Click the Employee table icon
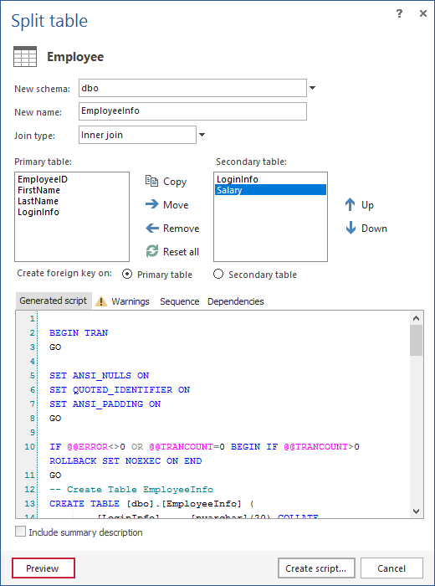The height and width of the screenshot is (586, 435). click(25, 56)
